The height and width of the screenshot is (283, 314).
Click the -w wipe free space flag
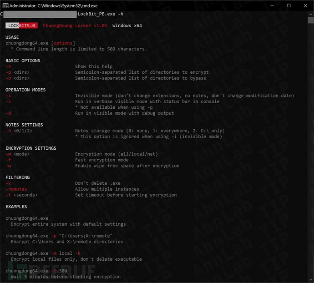click(x=8, y=166)
